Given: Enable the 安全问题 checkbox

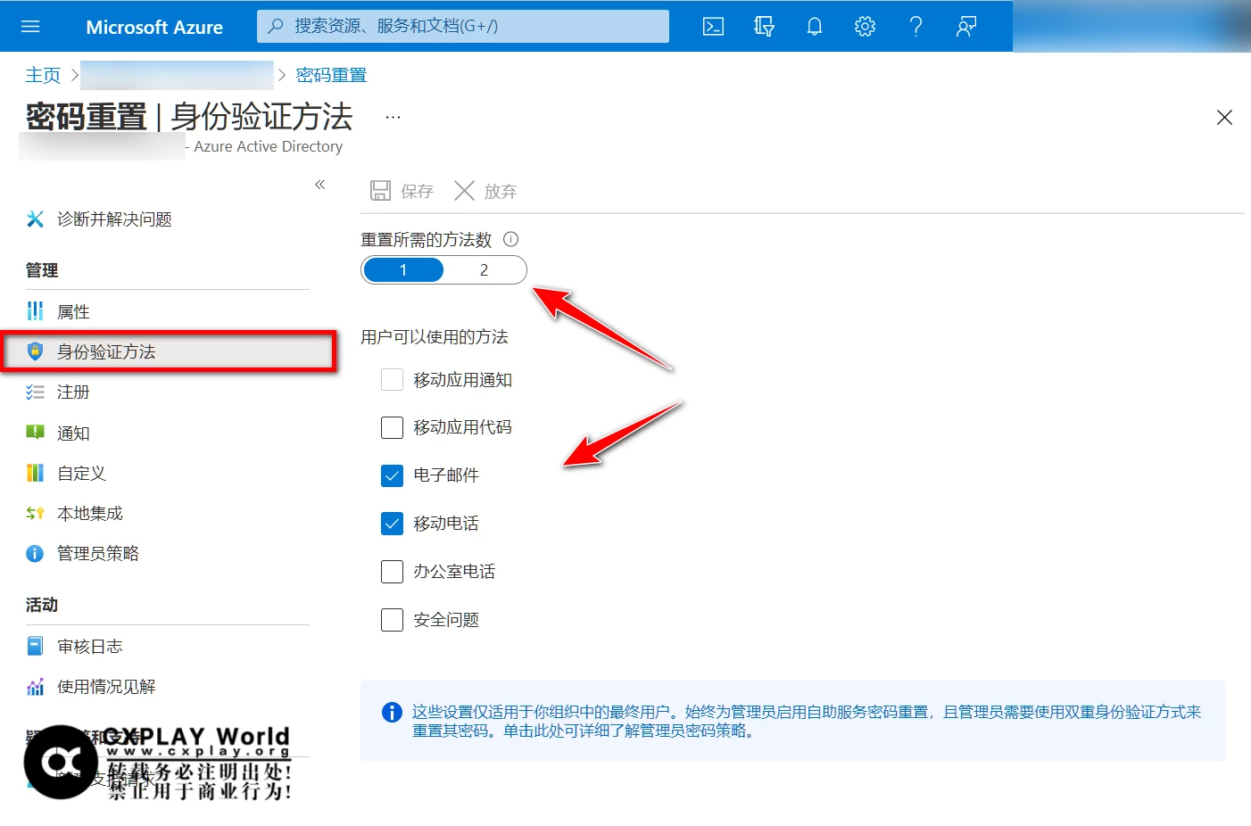Looking at the screenshot, I should (x=392, y=620).
